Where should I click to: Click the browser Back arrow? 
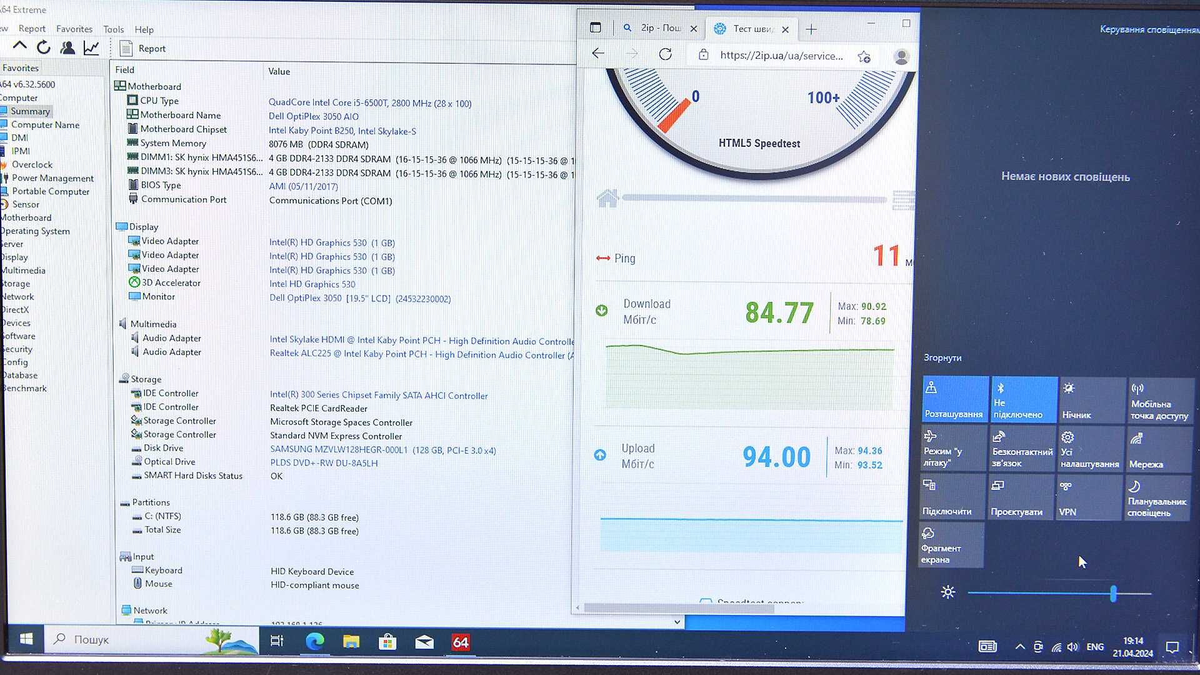pyautogui.click(x=598, y=54)
